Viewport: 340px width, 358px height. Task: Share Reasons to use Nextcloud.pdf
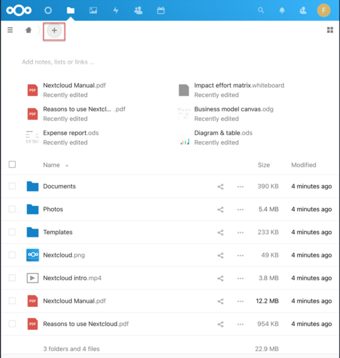coord(220,324)
